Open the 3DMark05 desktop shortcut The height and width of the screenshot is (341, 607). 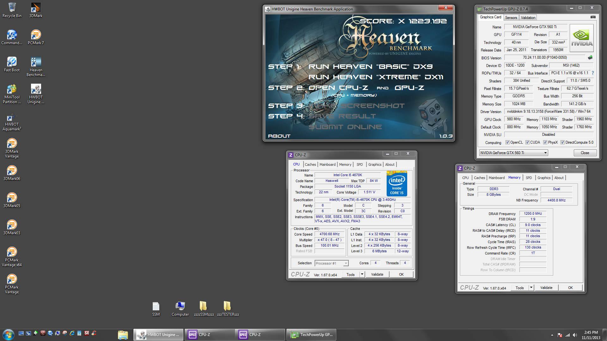pos(12,200)
